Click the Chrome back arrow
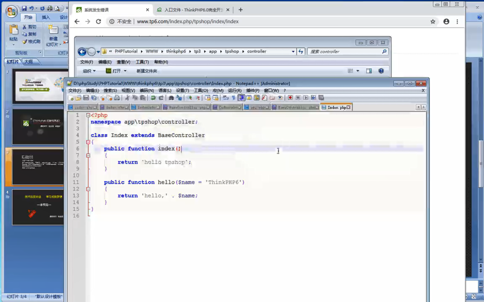The image size is (484, 302). pos(77,22)
